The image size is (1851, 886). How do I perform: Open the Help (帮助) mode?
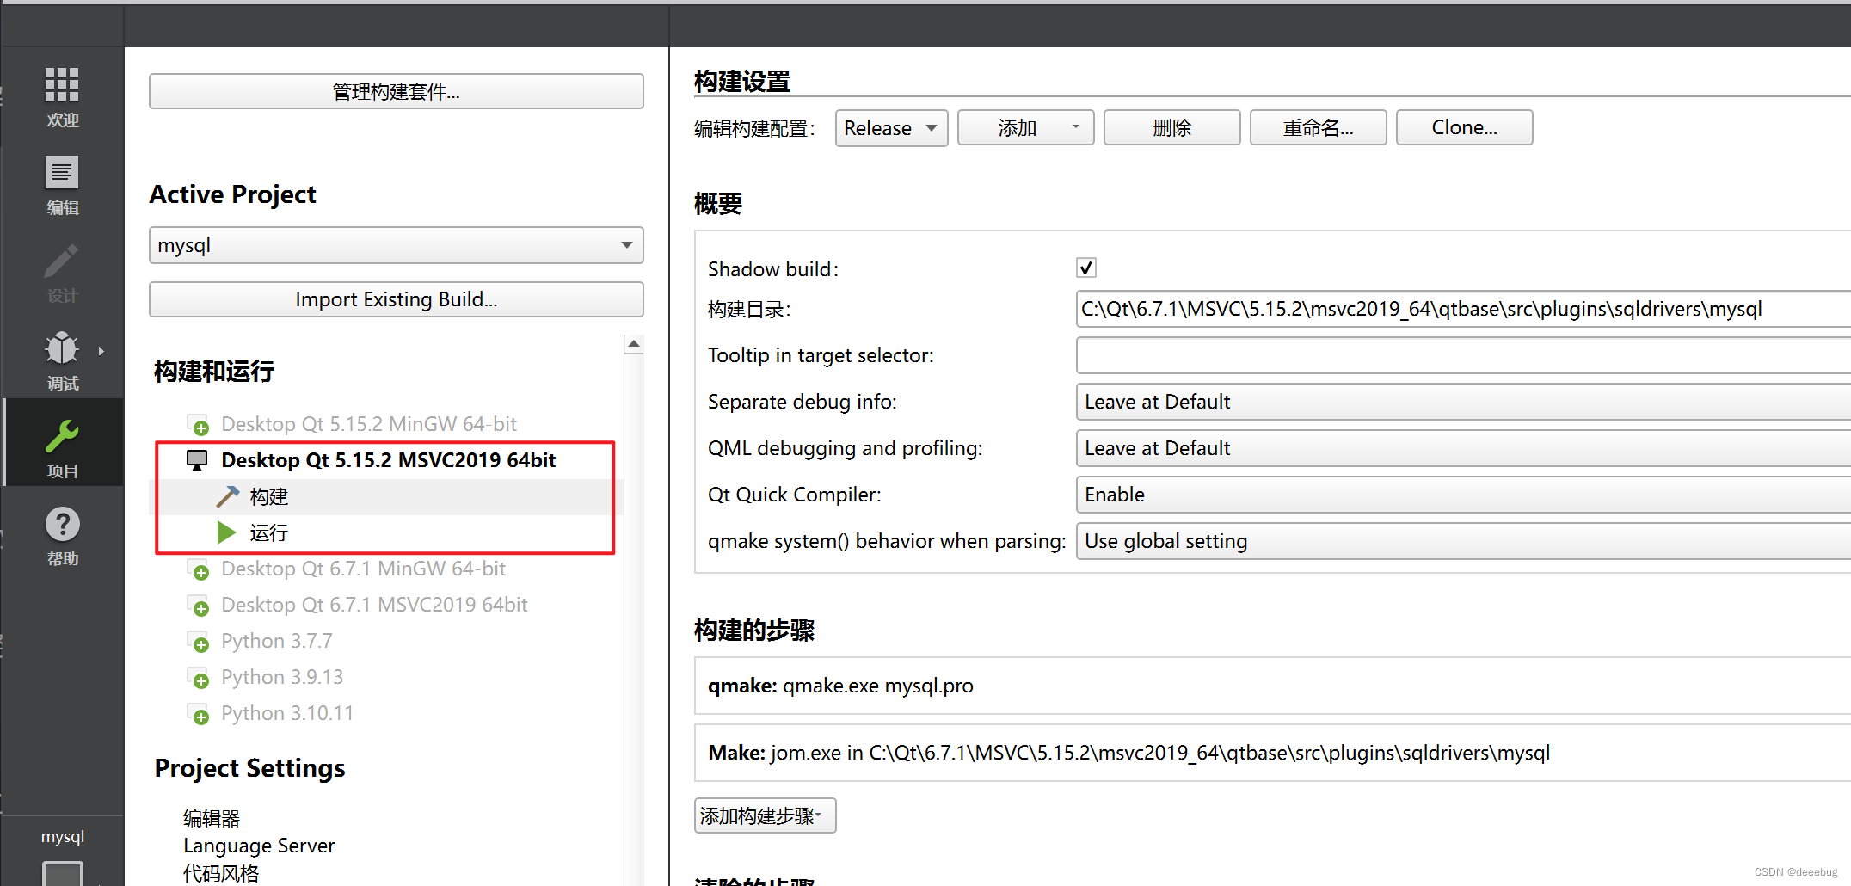point(62,536)
